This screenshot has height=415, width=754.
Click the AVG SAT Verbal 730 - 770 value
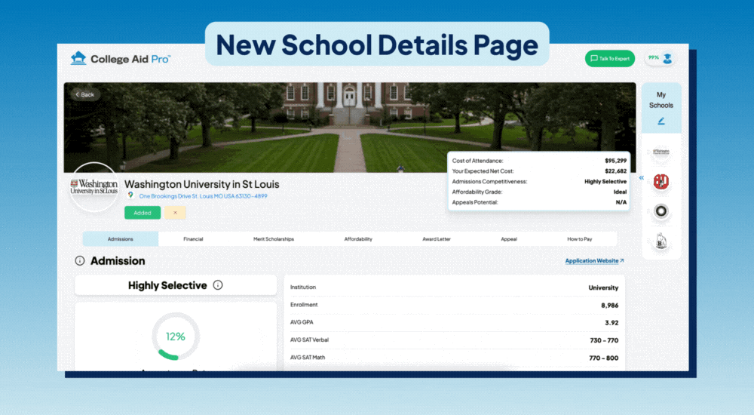[604, 340]
